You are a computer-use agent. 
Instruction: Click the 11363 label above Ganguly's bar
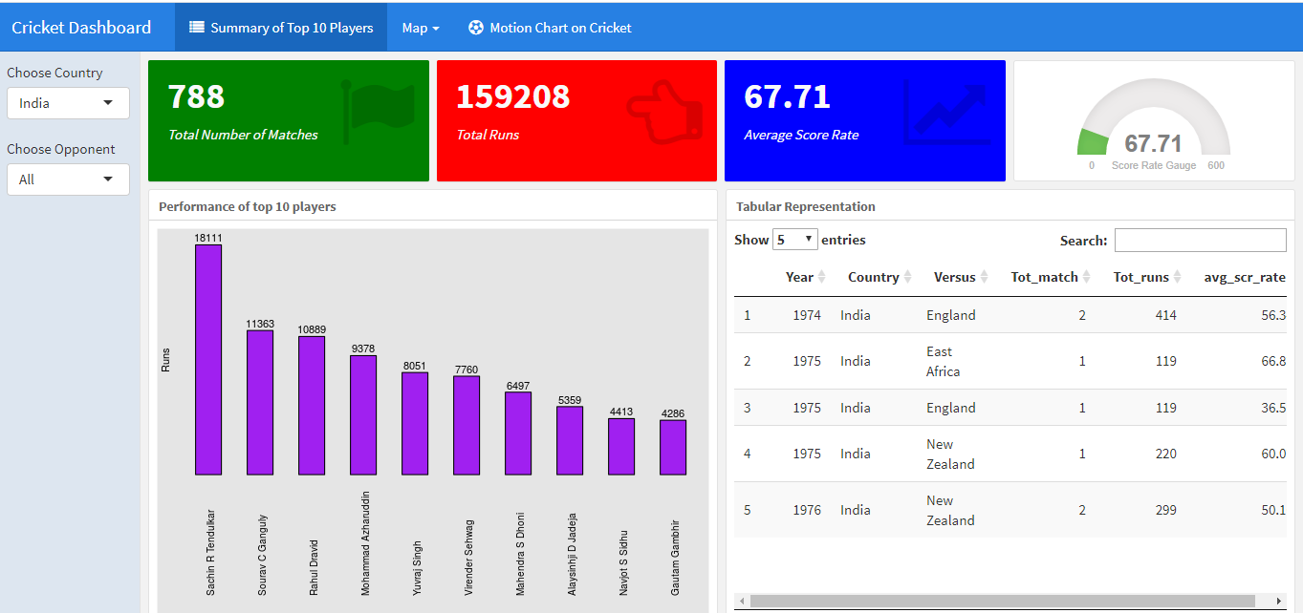click(260, 324)
